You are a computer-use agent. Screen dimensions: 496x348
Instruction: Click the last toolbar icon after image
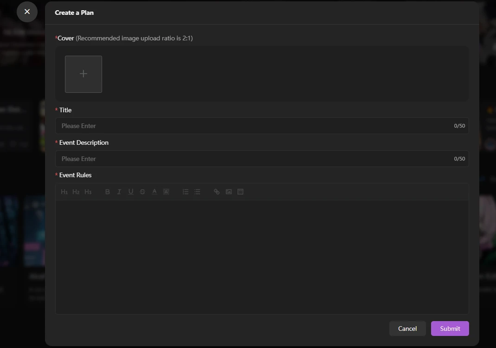pyautogui.click(x=240, y=192)
